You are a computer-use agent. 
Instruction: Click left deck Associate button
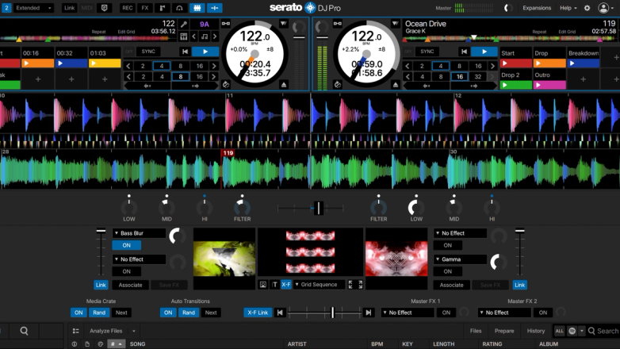(x=130, y=285)
